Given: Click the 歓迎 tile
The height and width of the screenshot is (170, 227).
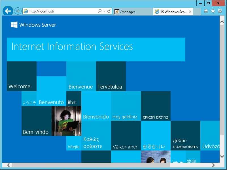Looking at the screenshot, I should [x=74, y=99].
